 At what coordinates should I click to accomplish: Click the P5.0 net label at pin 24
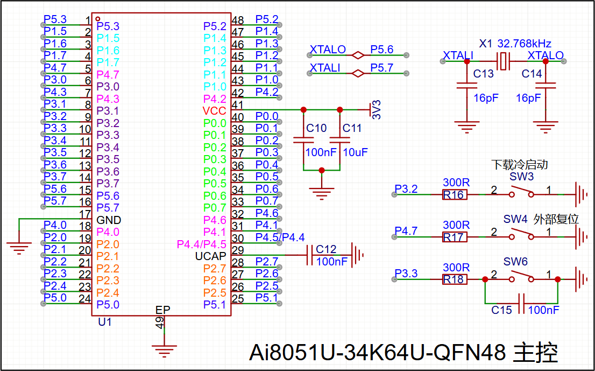tap(55, 298)
